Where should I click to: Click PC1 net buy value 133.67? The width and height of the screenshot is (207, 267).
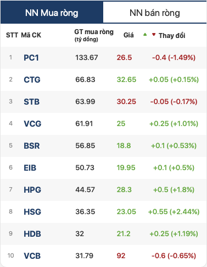(x=87, y=58)
